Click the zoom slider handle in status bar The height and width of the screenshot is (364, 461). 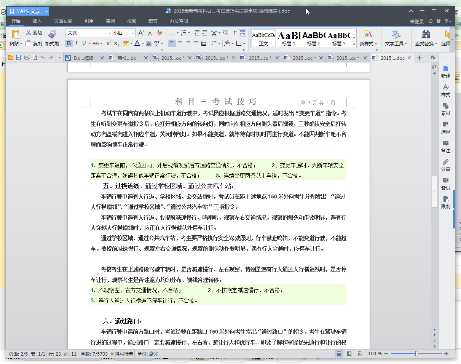point(416,354)
